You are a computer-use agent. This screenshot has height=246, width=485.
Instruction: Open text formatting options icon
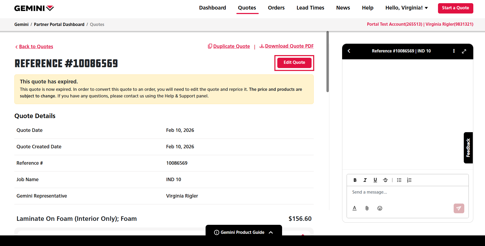point(354,208)
